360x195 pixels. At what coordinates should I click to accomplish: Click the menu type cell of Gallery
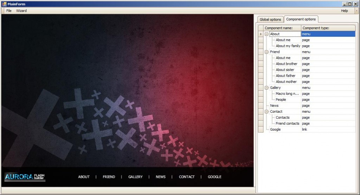[x=328, y=88]
